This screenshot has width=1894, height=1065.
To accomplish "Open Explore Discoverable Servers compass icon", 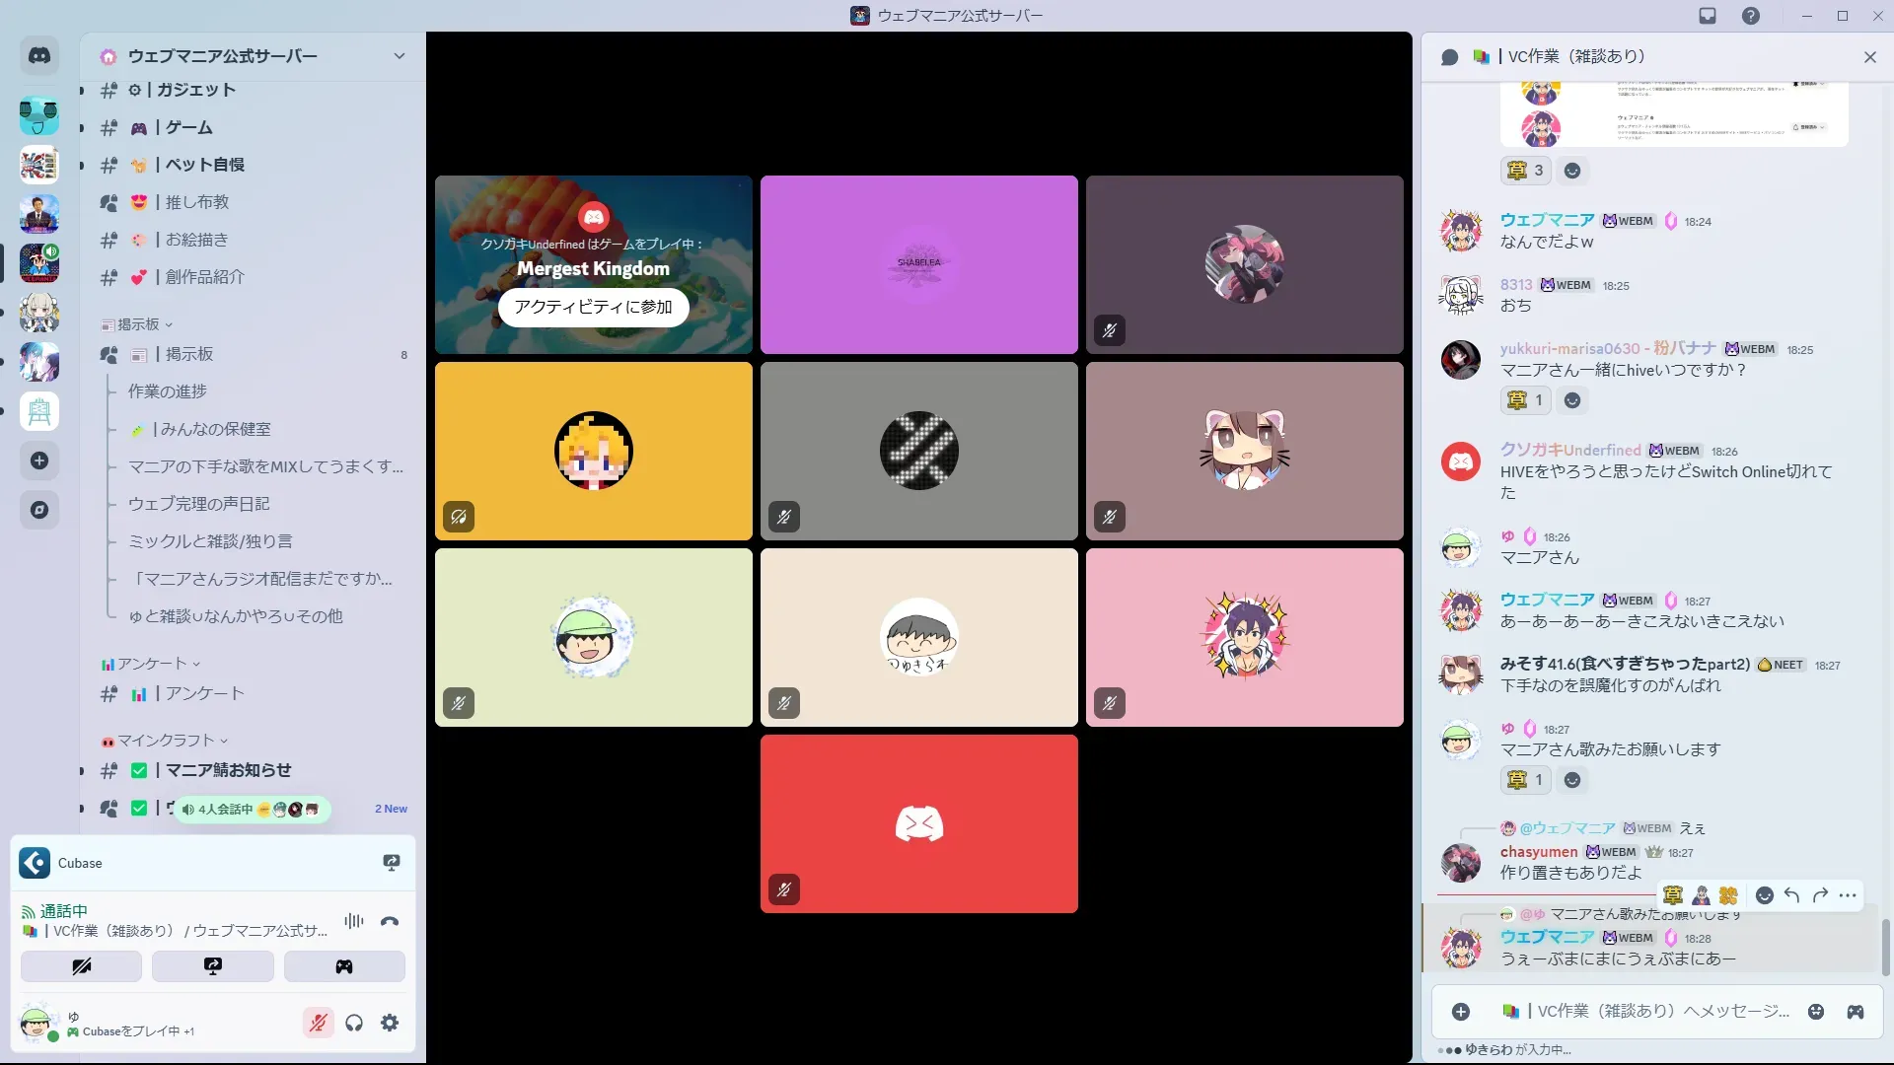I will tap(39, 510).
